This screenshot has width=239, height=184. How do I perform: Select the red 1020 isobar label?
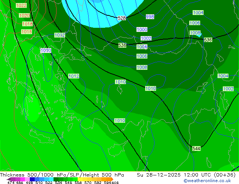pyautogui.click(x=24, y=15)
